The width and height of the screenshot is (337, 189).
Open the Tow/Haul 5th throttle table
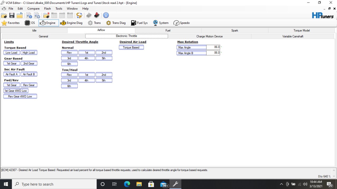pyautogui.click(x=104, y=80)
